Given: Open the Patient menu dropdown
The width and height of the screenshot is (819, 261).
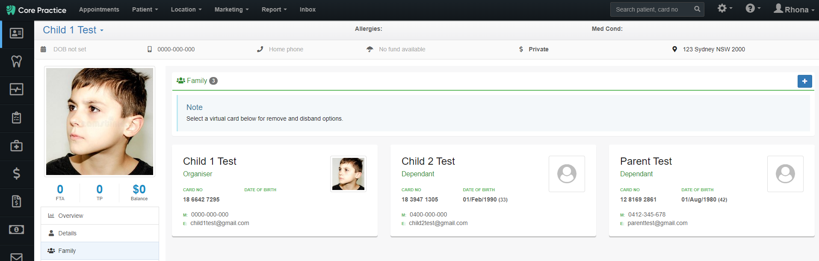Looking at the screenshot, I should [x=145, y=9].
